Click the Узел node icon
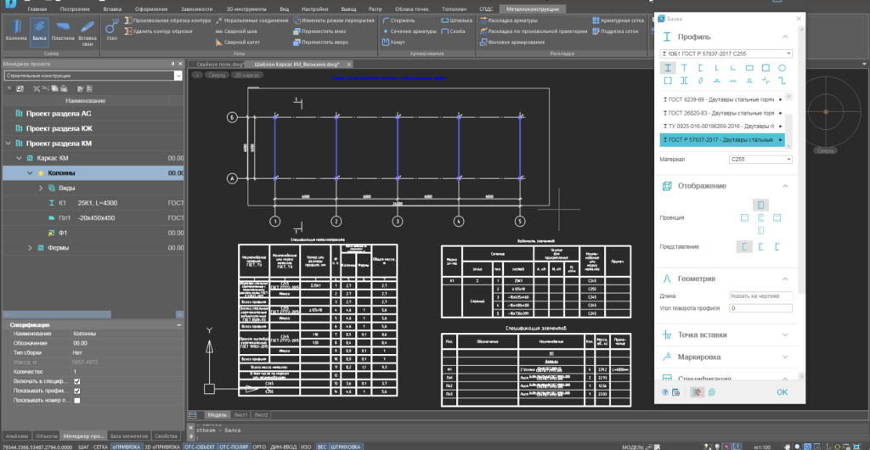Screen dimensions: 870x450 pos(113,29)
